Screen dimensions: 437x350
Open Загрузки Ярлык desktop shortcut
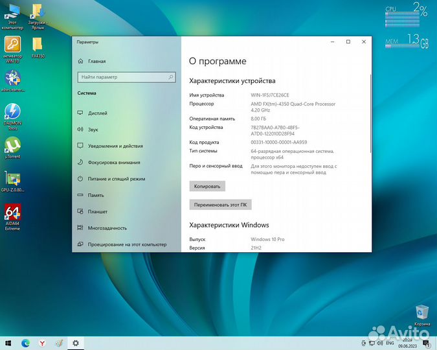[x=38, y=17]
